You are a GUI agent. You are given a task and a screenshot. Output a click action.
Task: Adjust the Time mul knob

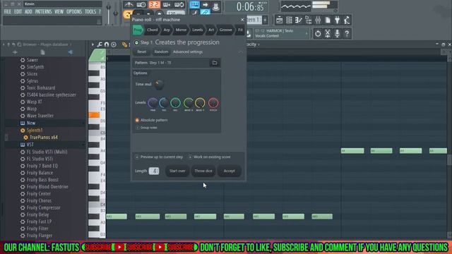pyautogui.click(x=158, y=85)
